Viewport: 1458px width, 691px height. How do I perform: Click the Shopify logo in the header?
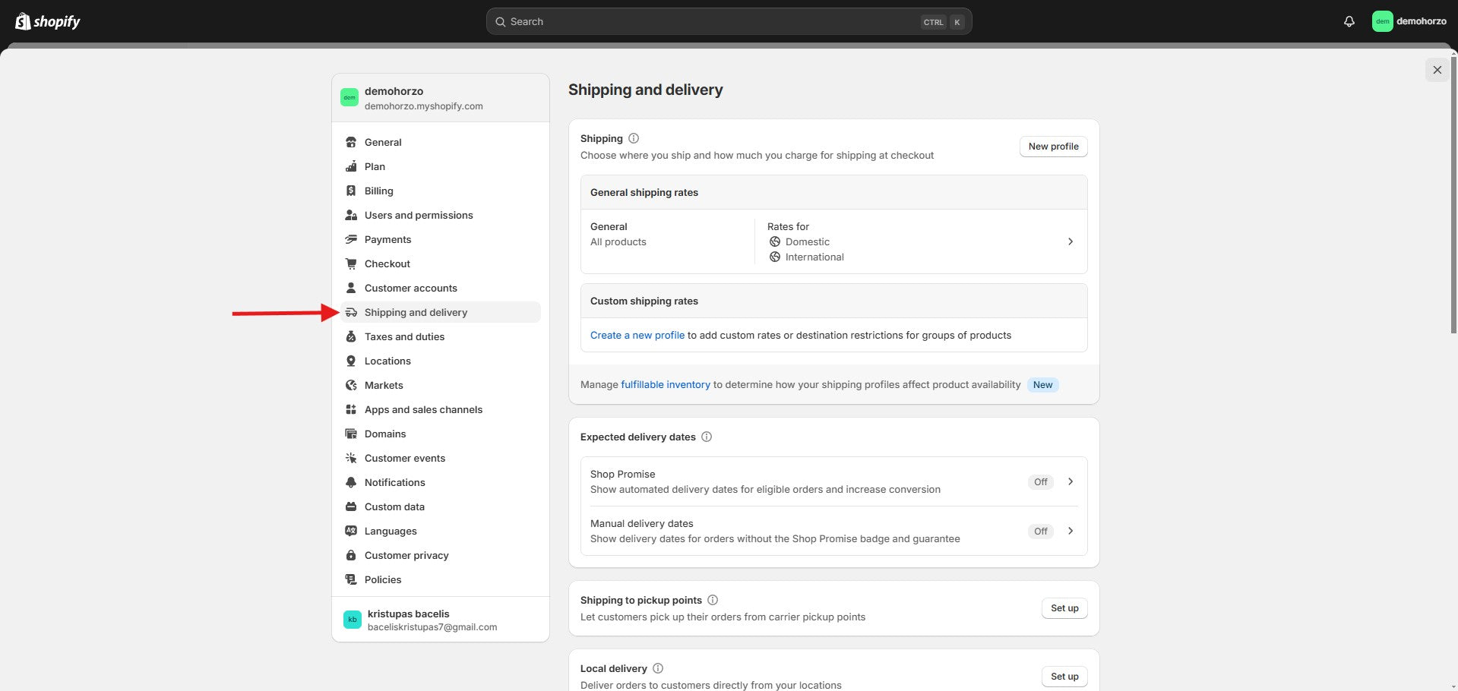coord(48,21)
